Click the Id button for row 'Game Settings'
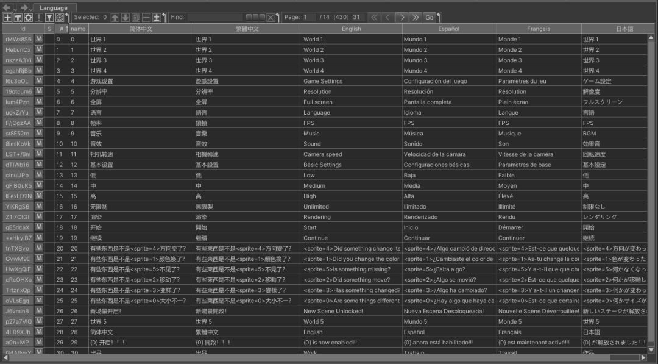 [17, 81]
